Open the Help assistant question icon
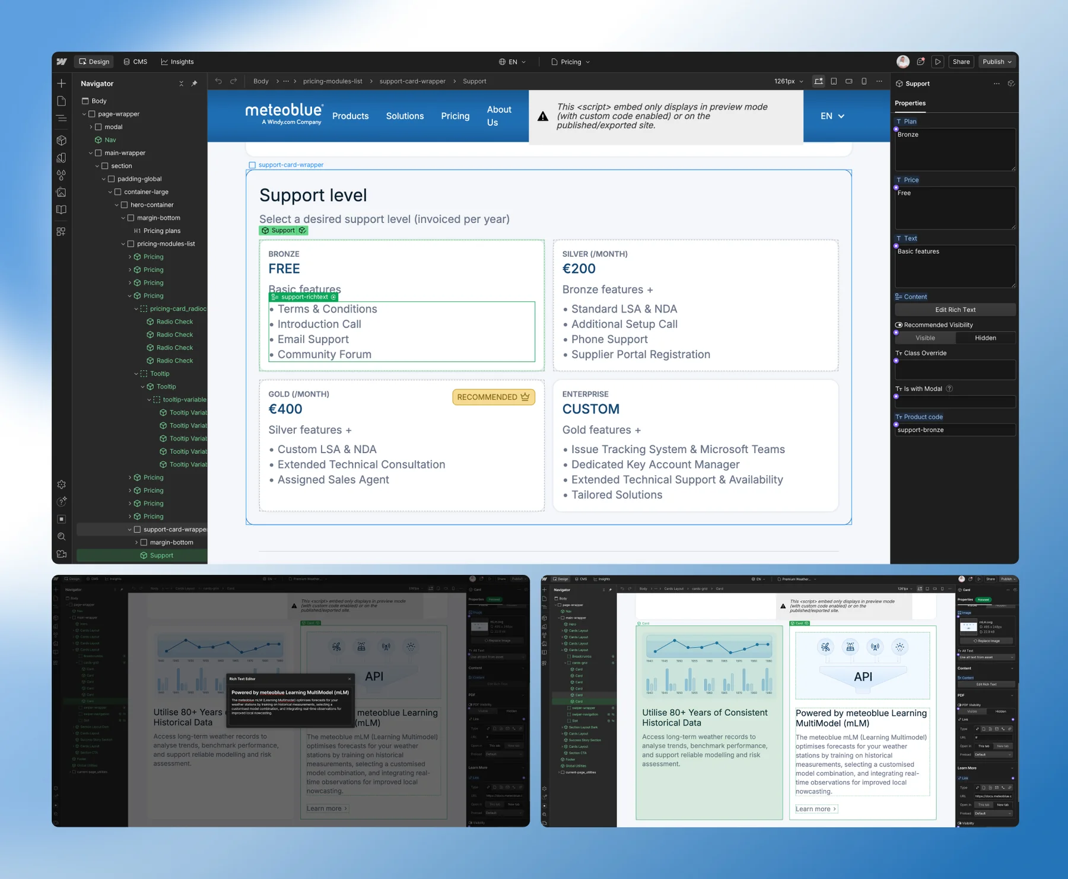The image size is (1068, 879). point(62,502)
